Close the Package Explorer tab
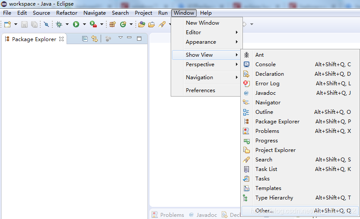The image size is (360, 219). click(61, 39)
